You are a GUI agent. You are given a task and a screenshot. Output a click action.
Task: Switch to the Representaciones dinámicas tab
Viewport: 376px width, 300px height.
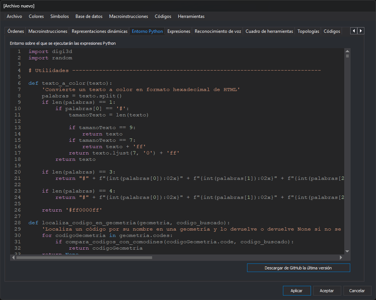point(99,31)
